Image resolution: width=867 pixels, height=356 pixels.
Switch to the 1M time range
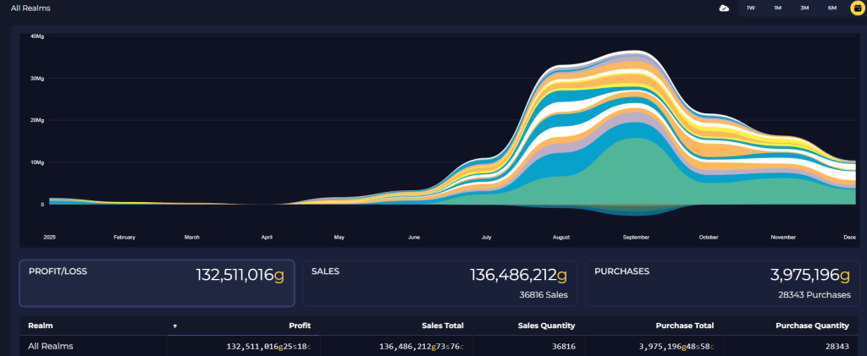(777, 8)
